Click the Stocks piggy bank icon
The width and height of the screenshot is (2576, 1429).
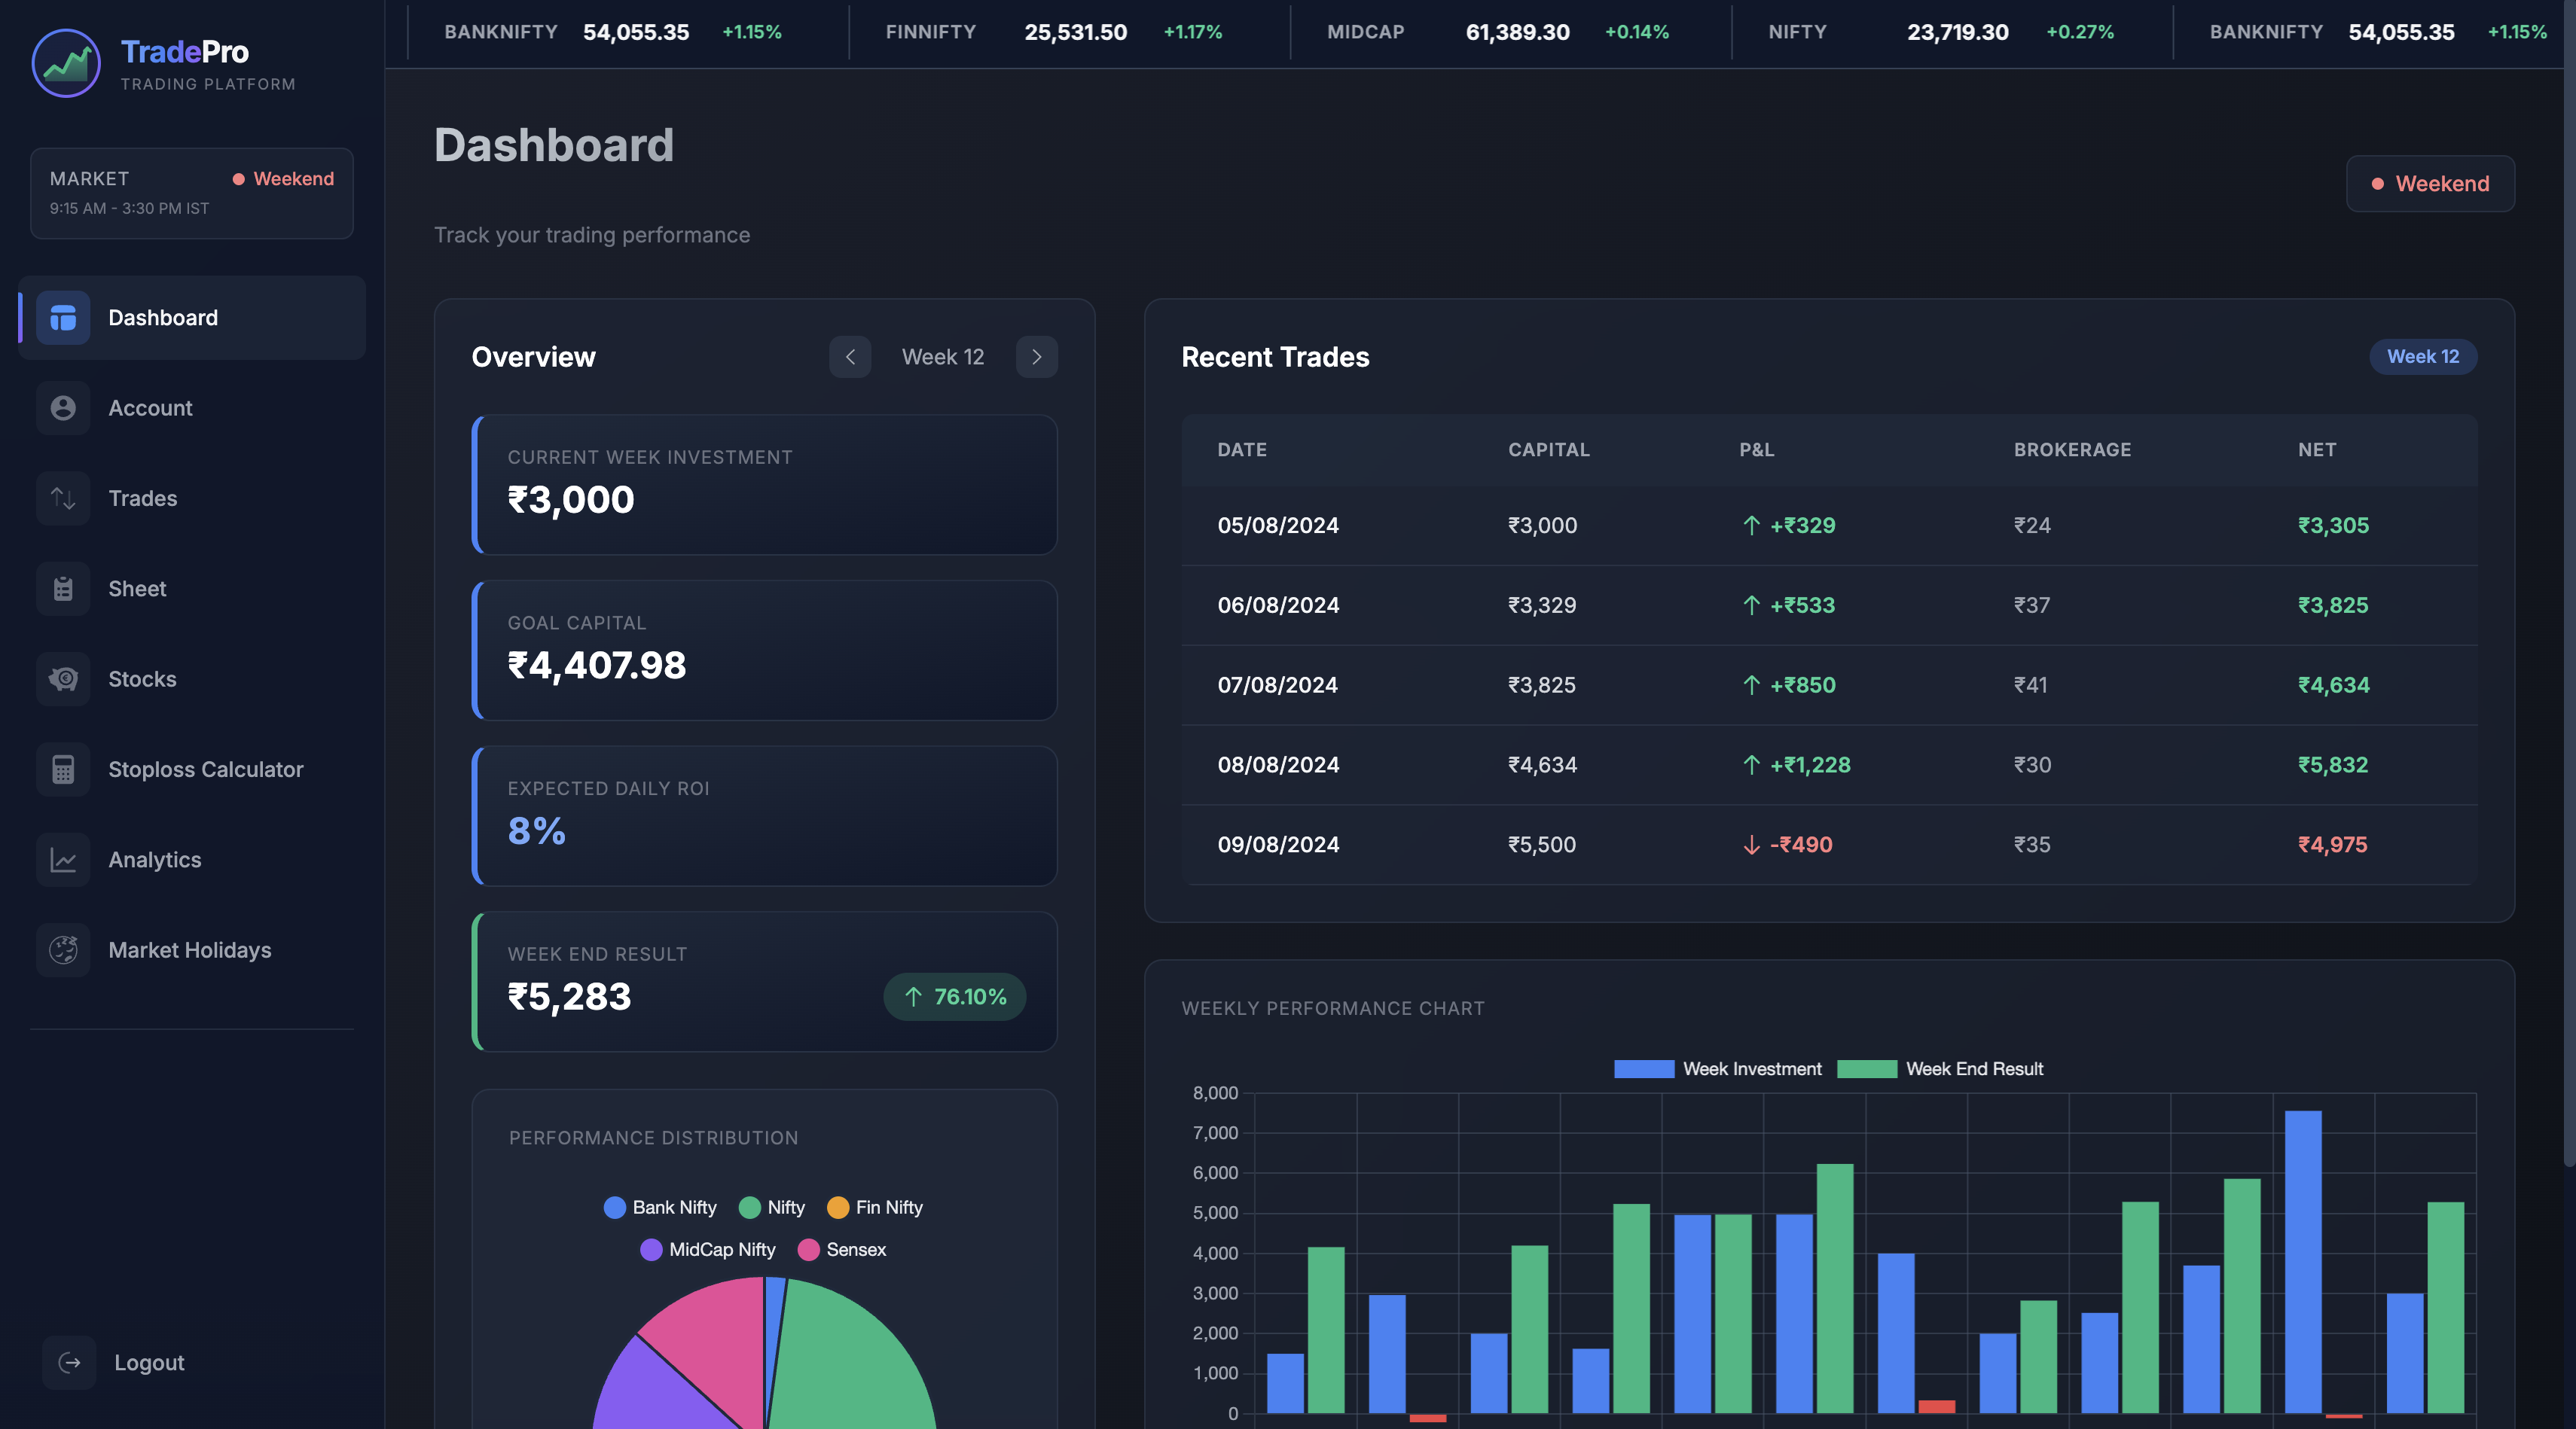point(63,680)
